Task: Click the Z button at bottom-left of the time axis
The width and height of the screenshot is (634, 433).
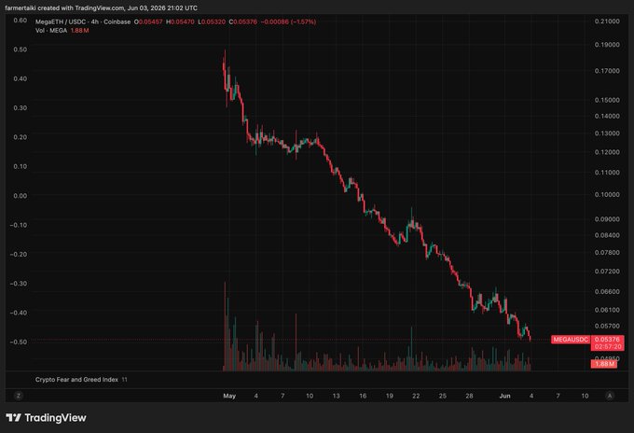Action: pos(19,396)
